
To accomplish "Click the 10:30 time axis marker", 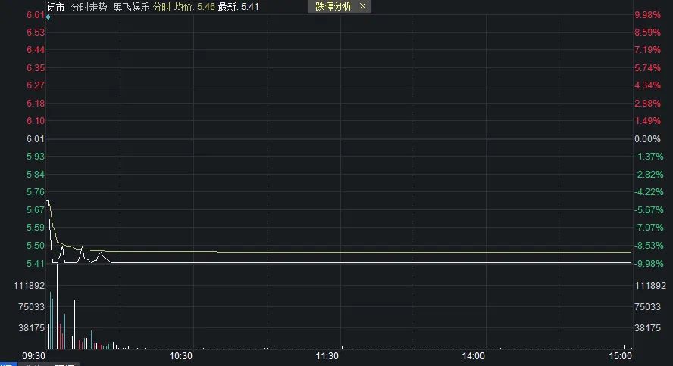I will (181, 355).
